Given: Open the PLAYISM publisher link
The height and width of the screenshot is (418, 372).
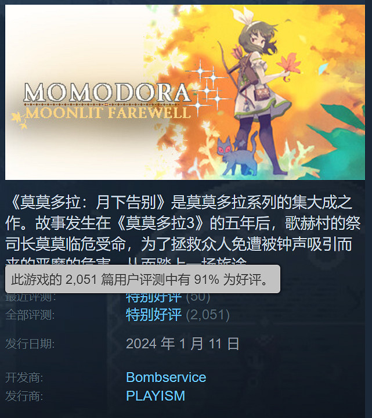Looking at the screenshot, I should point(156,395).
